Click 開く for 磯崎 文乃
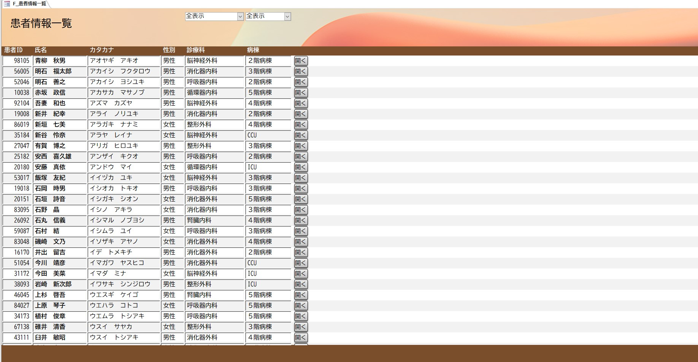Screen dimensions: 698x362 301,241
